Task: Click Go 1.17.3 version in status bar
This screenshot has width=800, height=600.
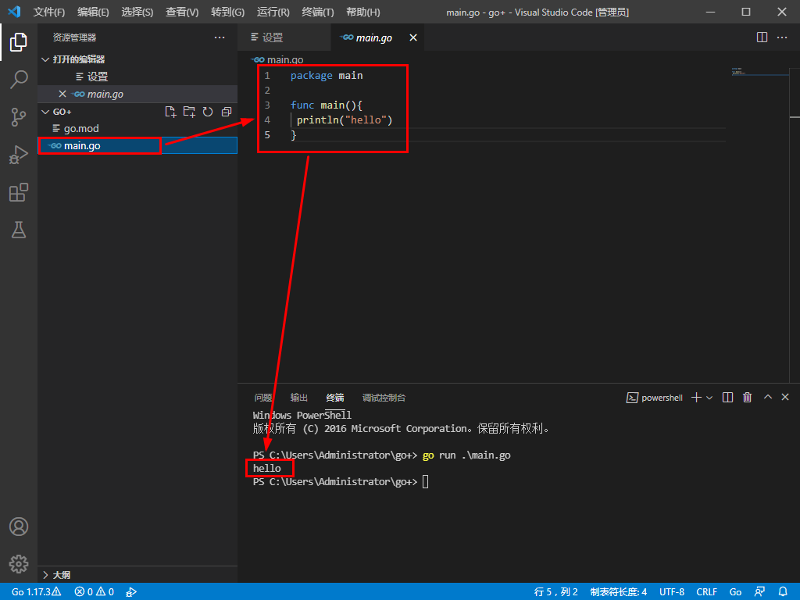Action: (36, 592)
